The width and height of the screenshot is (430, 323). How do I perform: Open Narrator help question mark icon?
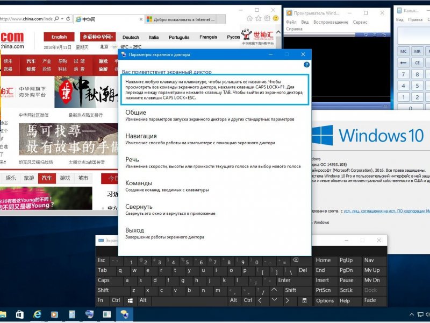coord(306,65)
